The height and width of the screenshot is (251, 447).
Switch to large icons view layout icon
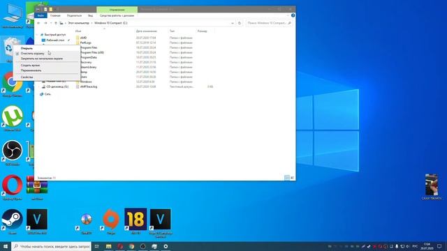pyautogui.click(x=292, y=178)
